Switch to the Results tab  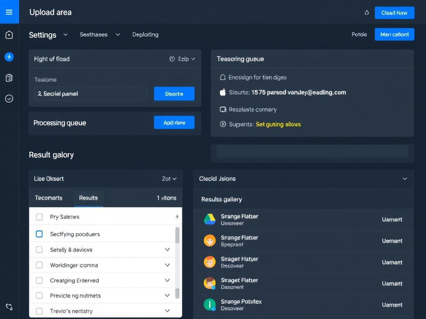[x=88, y=198]
